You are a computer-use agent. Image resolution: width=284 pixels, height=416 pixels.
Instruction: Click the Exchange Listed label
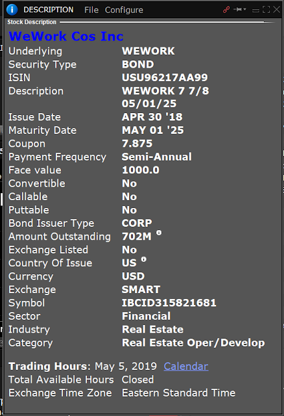pyautogui.click(x=48, y=250)
